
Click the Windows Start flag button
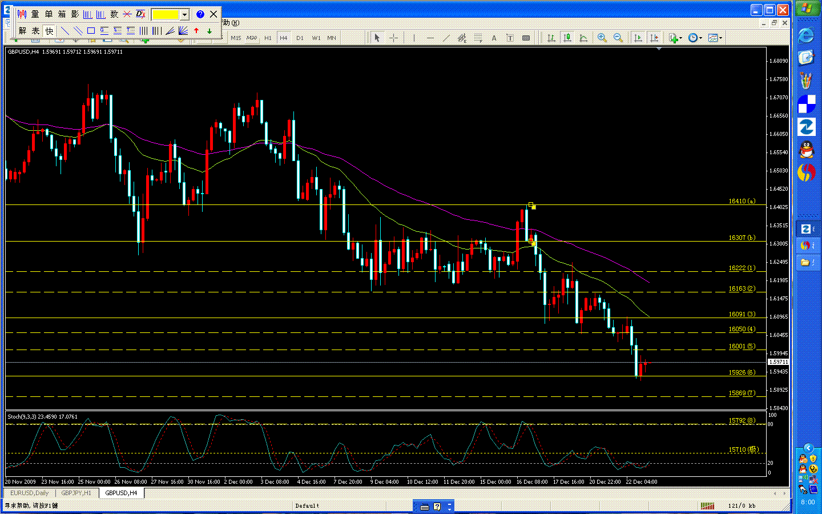pos(807,9)
